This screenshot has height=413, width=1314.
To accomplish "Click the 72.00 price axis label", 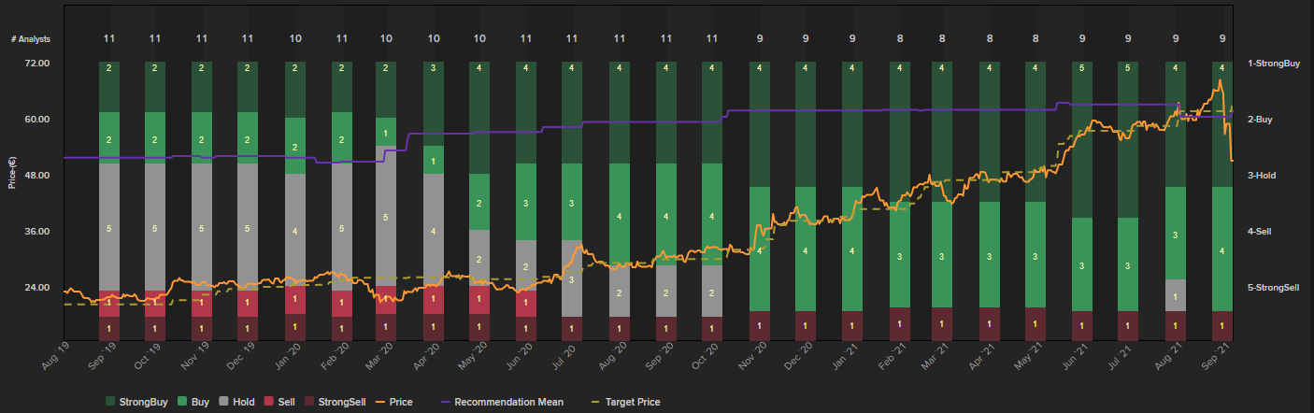I will point(37,63).
